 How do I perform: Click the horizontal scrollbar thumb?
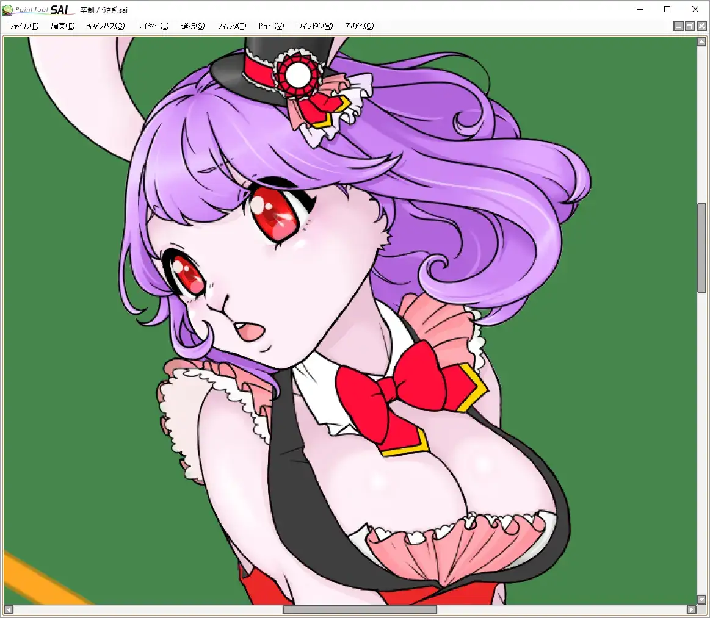pos(360,609)
